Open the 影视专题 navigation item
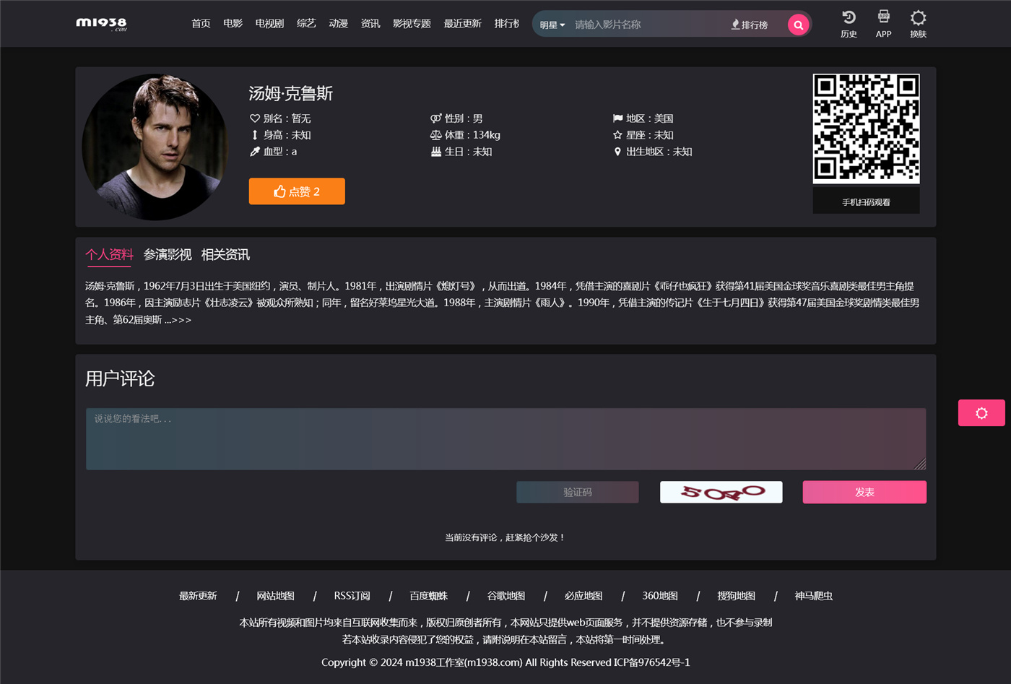 [x=412, y=24]
